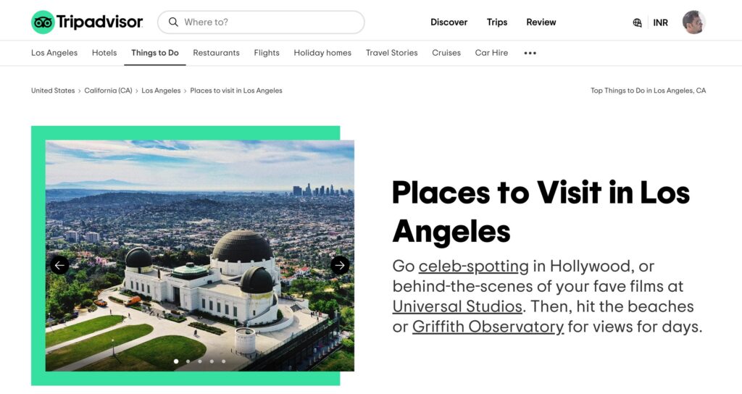
Task: Open the Review menu item
Action: pos(541,22)
